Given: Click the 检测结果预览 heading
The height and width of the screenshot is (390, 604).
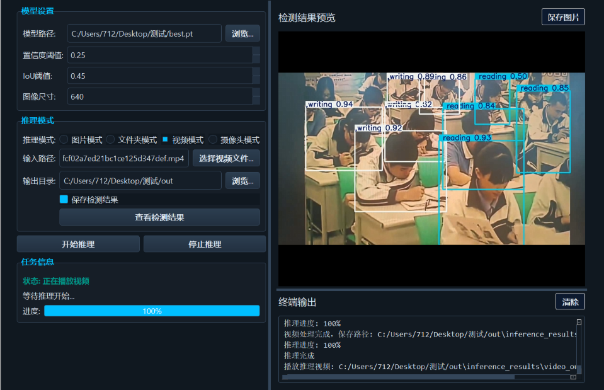Looking at the screenshot, I should (x=307, y=18).
